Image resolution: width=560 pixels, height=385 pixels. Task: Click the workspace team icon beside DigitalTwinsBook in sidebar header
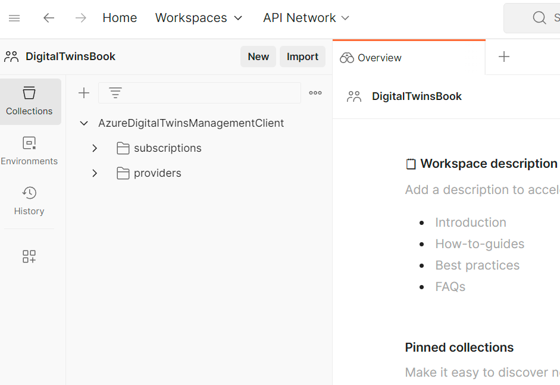pyautogui.click(x=11, y=57)
